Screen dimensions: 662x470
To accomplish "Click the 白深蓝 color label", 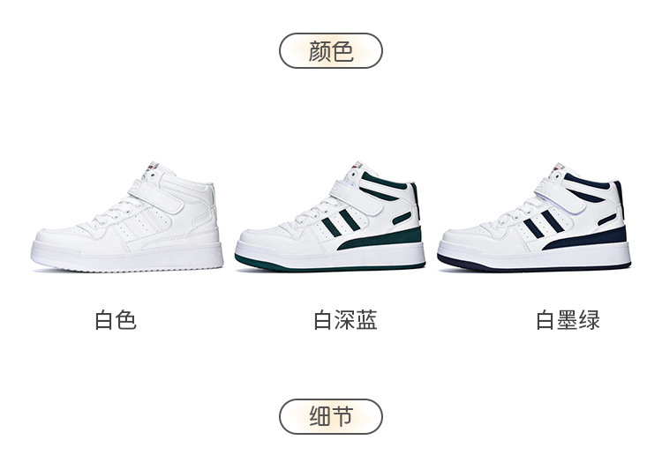I will (x=345, y=320).
